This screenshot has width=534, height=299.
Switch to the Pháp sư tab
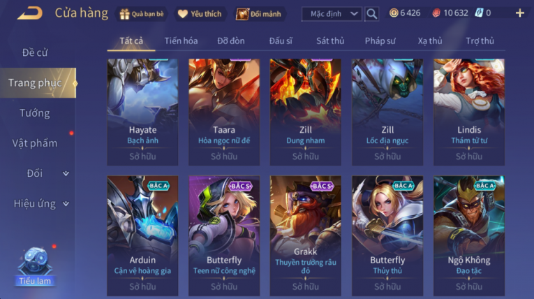[x=380, y=41]
